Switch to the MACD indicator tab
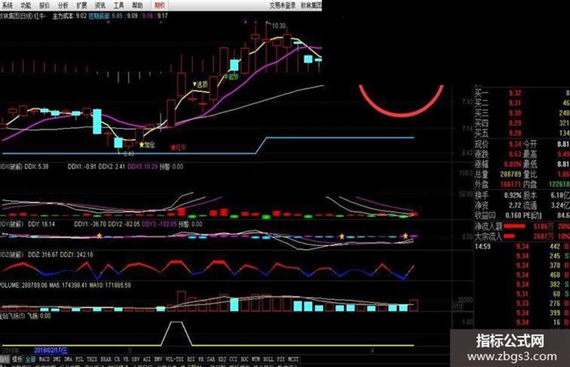 point(44,359)
